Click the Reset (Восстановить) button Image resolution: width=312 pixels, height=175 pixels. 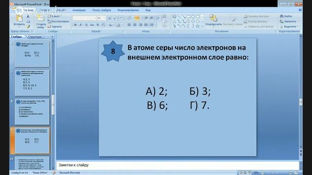point(58,21)
